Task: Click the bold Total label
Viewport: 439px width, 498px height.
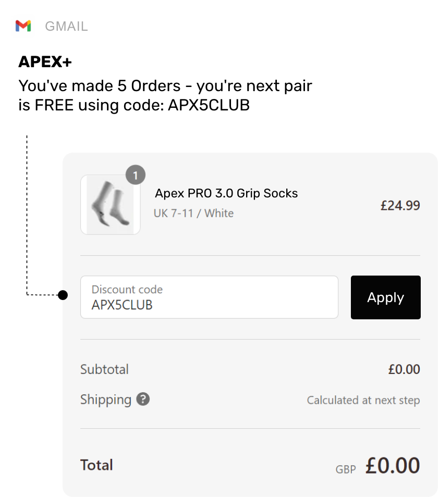Action: 96,465
